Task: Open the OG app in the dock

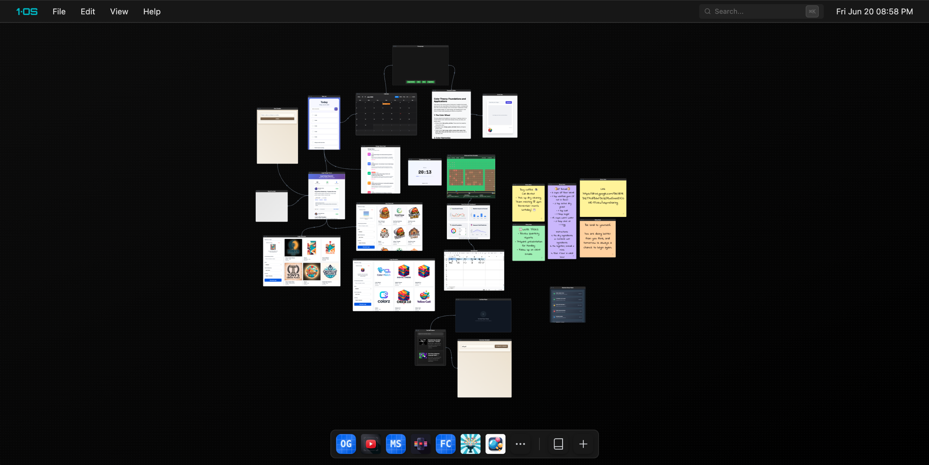Action: 345,444
